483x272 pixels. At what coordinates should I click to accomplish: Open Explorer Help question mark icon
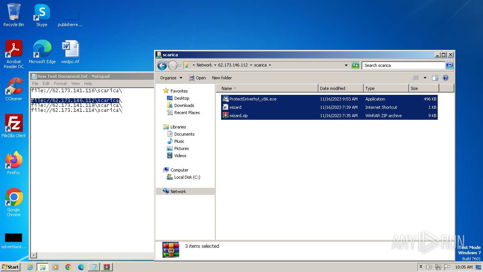[445, 78]
